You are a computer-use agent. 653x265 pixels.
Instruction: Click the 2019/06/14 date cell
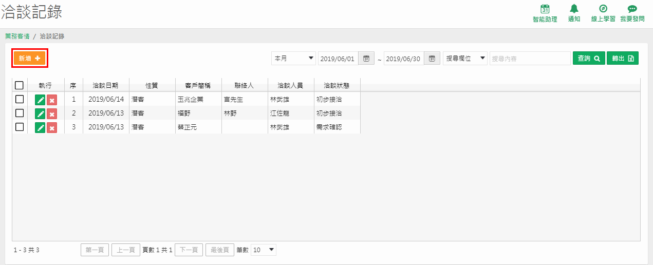point(106,100)
